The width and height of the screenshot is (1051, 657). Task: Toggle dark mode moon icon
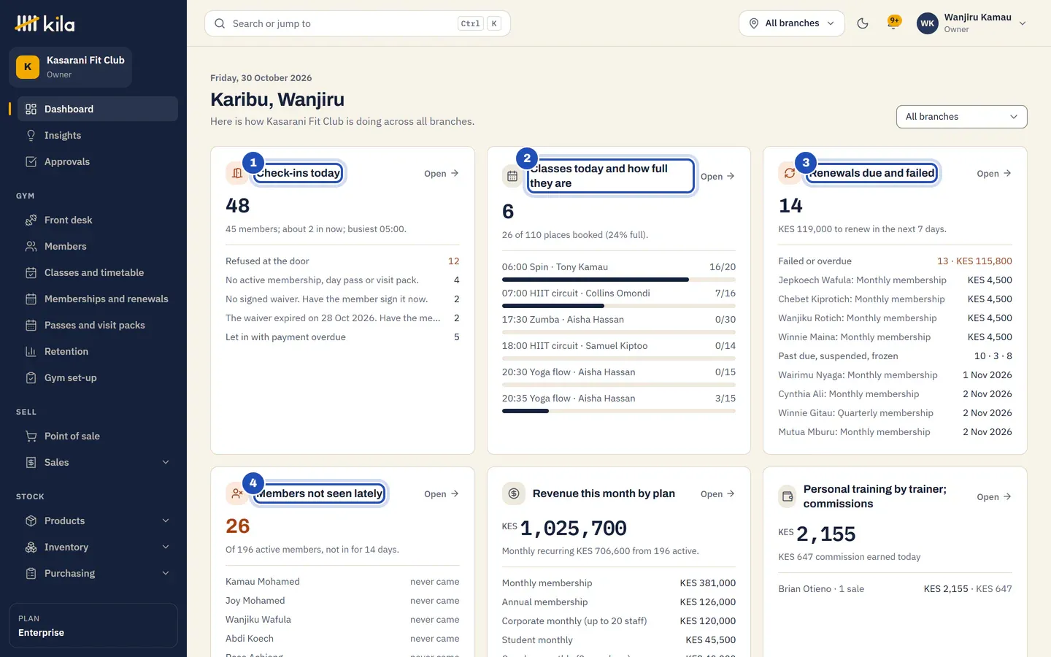[863, 23]
